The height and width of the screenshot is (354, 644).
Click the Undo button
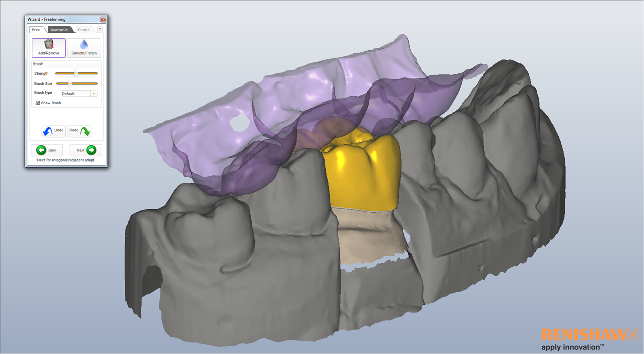coord(53,131)
